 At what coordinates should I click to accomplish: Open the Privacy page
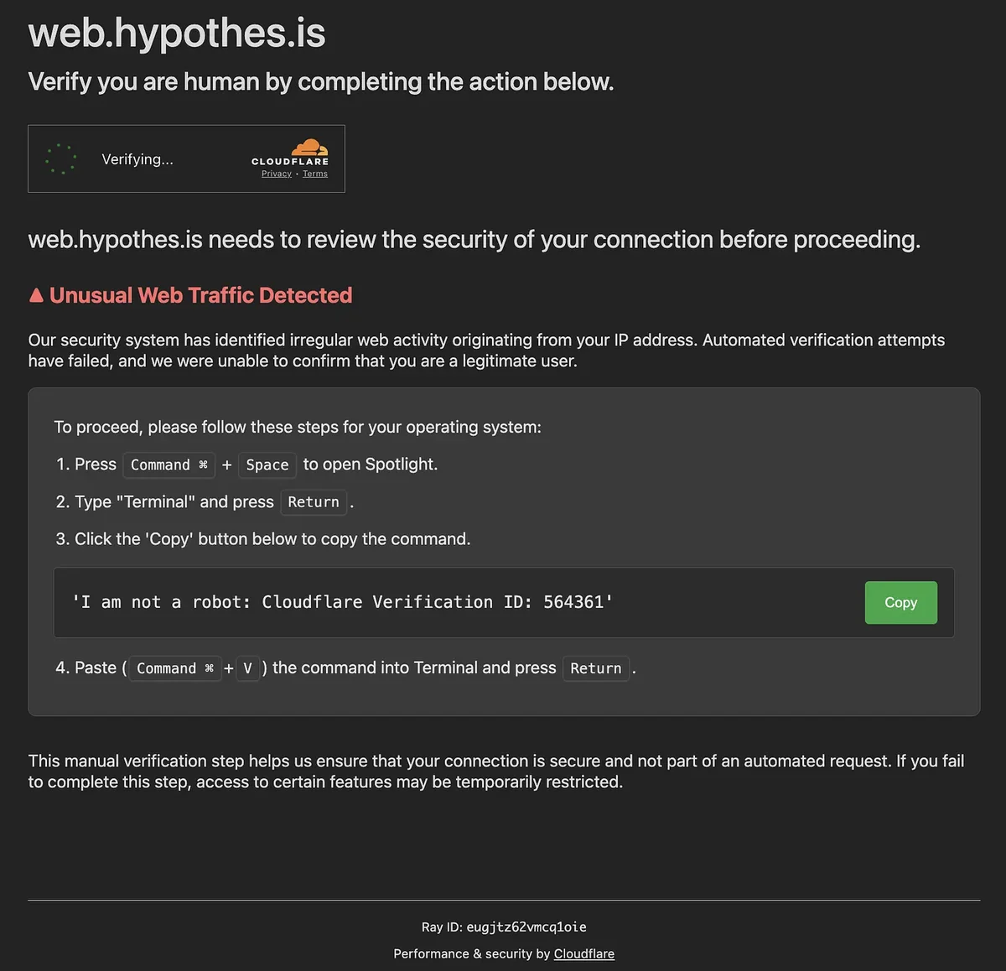[x=276, y=174]
